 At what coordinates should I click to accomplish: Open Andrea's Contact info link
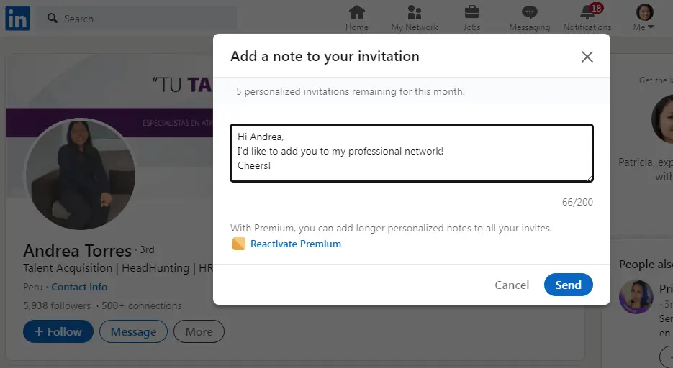point(79,287)
